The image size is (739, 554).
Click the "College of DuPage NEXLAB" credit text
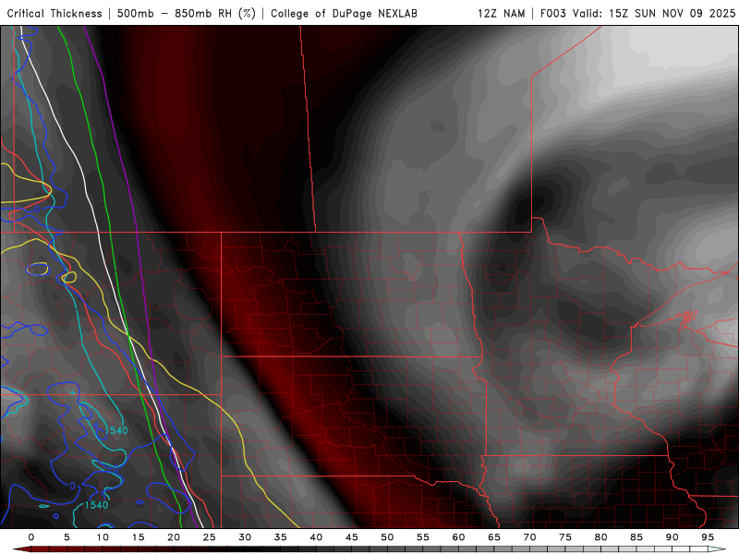coord(344,14)
